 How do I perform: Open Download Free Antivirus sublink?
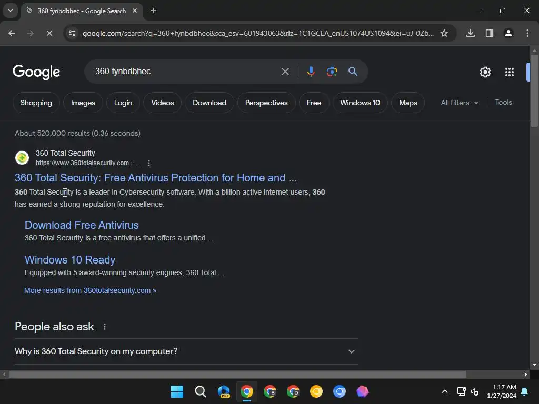click(x=82, y=225)
